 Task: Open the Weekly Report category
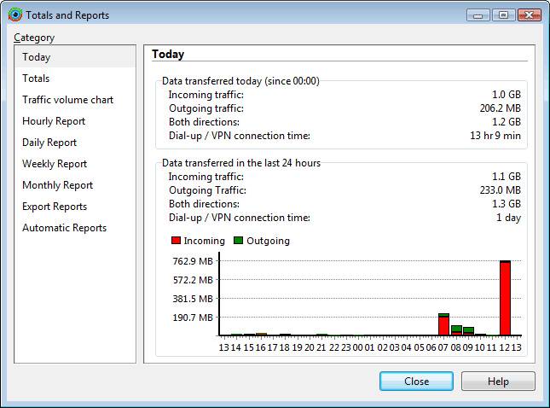click(55, 164)
